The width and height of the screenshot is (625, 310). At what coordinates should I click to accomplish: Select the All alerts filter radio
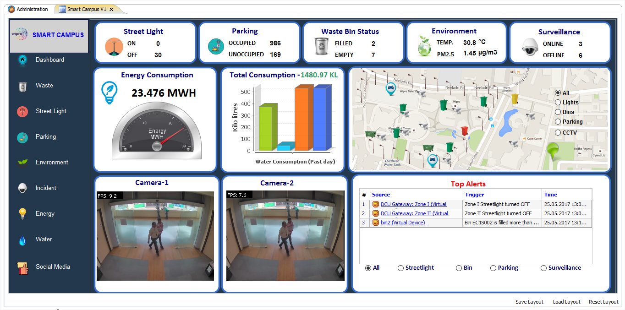pos(368,268)
